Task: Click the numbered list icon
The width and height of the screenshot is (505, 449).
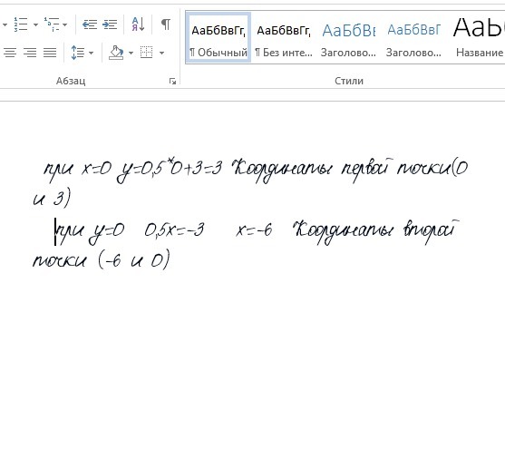Action: click(x=21, y=24)
